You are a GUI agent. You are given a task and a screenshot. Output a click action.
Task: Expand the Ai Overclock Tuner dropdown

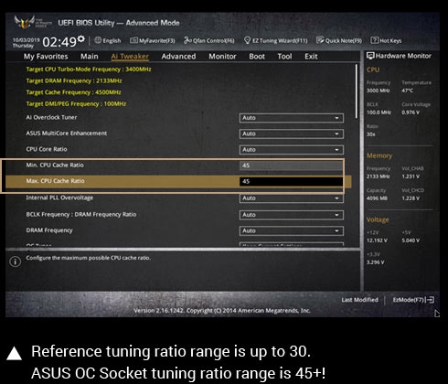[x=292, y=118]
